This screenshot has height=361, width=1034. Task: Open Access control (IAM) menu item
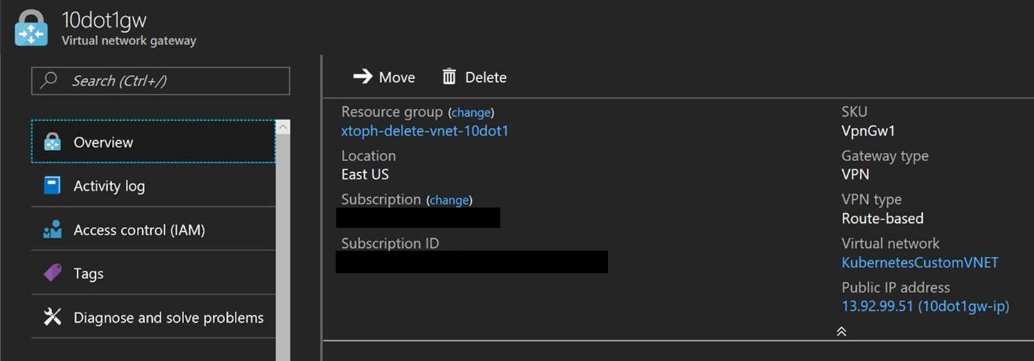(153, 230)
